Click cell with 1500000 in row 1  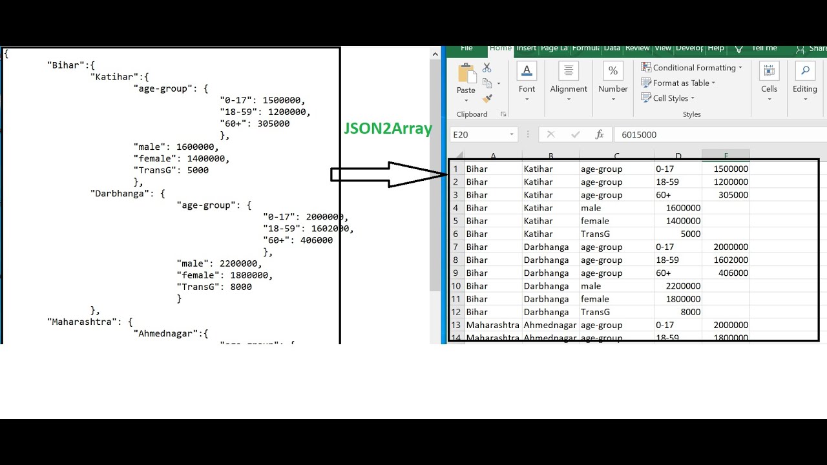coord(726,169)
